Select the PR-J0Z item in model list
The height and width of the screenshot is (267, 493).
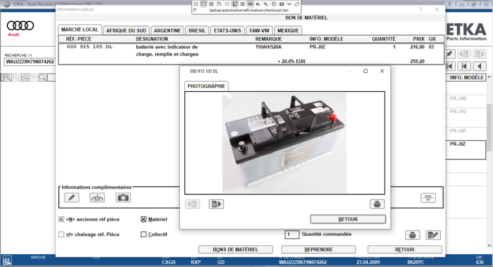tap(466, 150)
